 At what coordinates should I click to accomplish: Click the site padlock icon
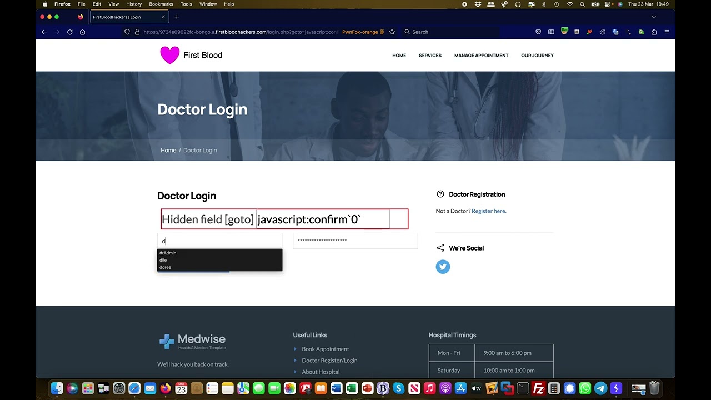tap(137, 32)
